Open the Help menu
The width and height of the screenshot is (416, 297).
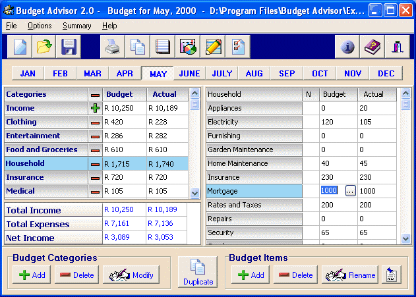[x=109, y=26]
